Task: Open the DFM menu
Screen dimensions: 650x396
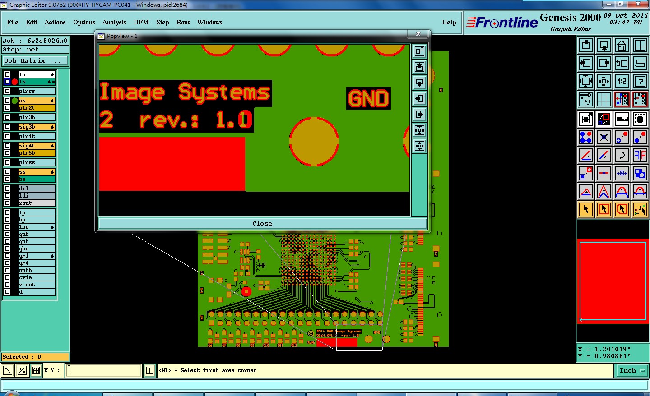Action: pos(141,23)
